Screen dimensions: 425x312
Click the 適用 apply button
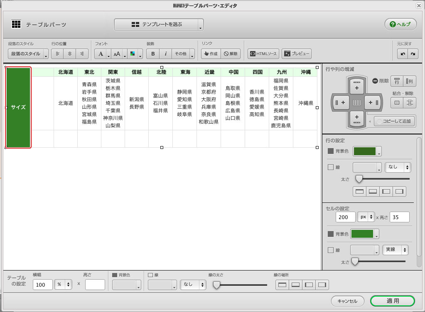coord(393,301)
